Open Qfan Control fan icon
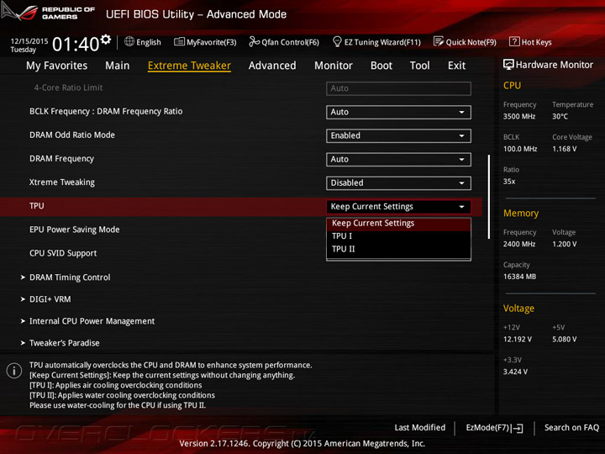 click(254, 41)
